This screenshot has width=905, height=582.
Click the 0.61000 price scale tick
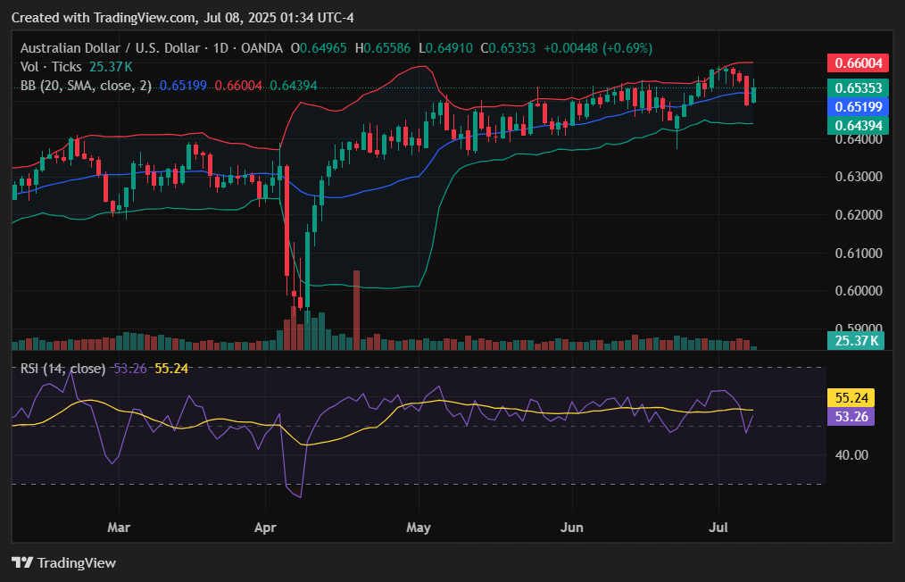click(x=859, y=253)
